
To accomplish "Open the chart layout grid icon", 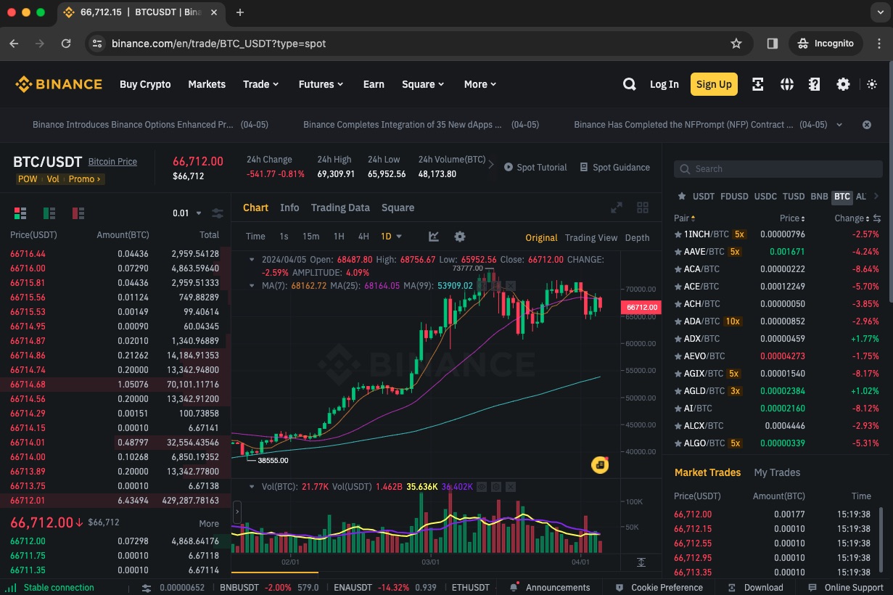I will pos(643,208).
